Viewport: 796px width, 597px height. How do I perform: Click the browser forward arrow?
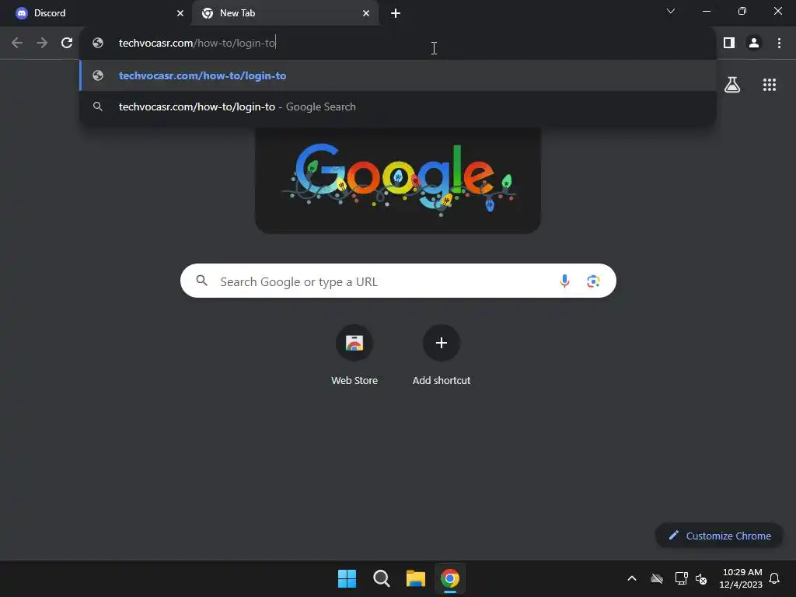[42, 44]
